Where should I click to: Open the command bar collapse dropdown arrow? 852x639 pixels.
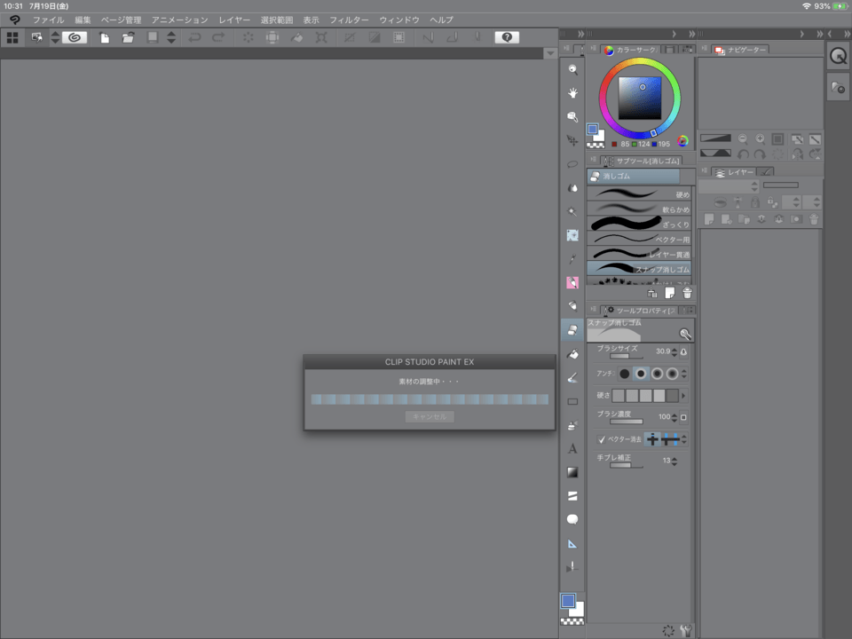pyautogui.click(x=549, y=53)
